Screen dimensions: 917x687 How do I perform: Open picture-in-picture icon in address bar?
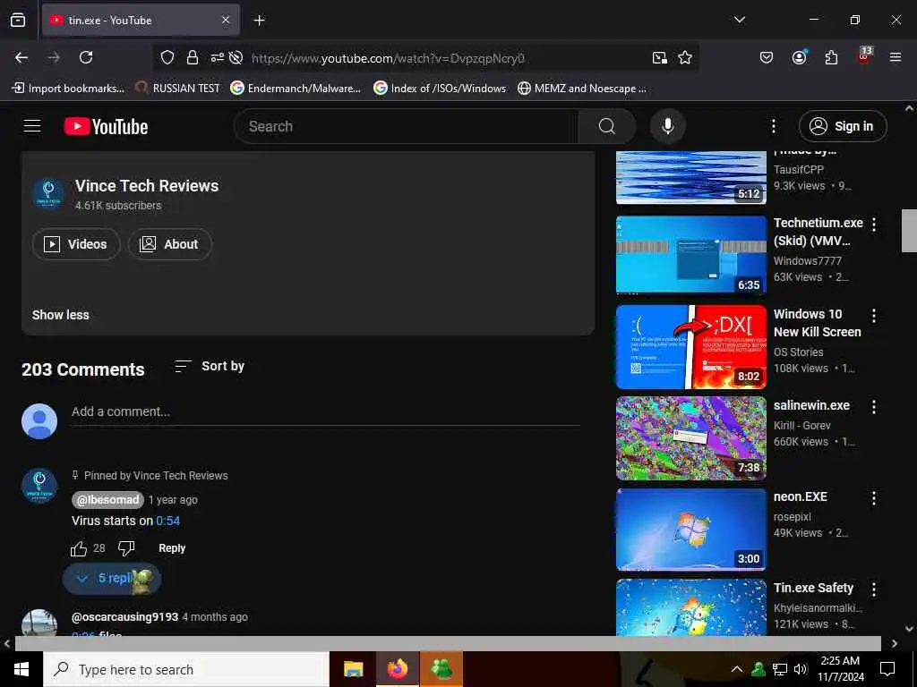pyautogui.click(x=660, y=57)
